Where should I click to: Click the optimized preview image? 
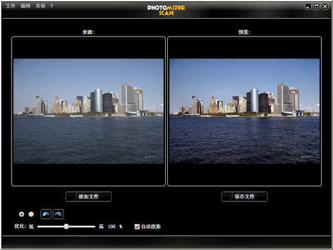(x=245, y=112)
